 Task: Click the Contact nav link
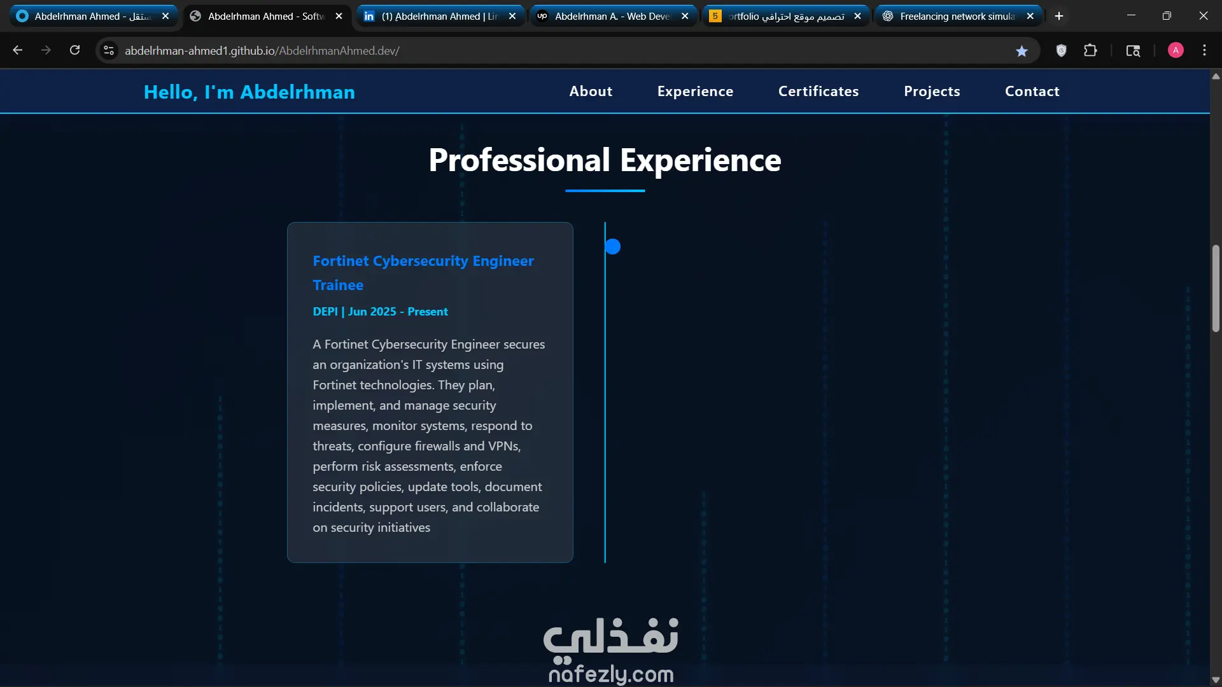coord(1032,91)
